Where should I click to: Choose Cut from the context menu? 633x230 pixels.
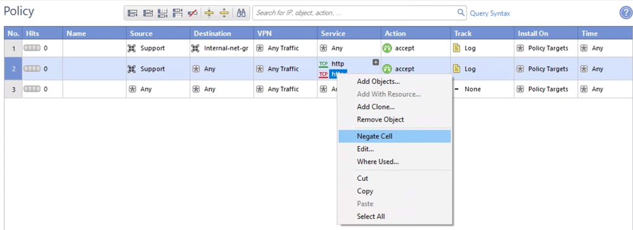click(x=362, y=178)
